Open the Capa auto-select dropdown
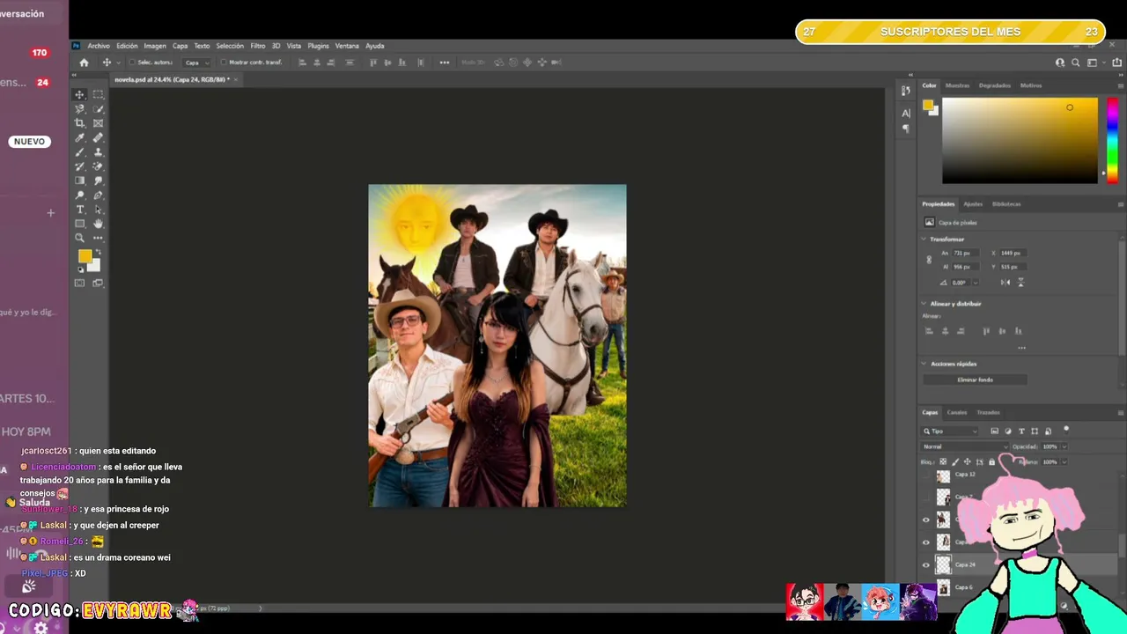The height and width of the screenshot is (634, 1127). coord(197,63)
